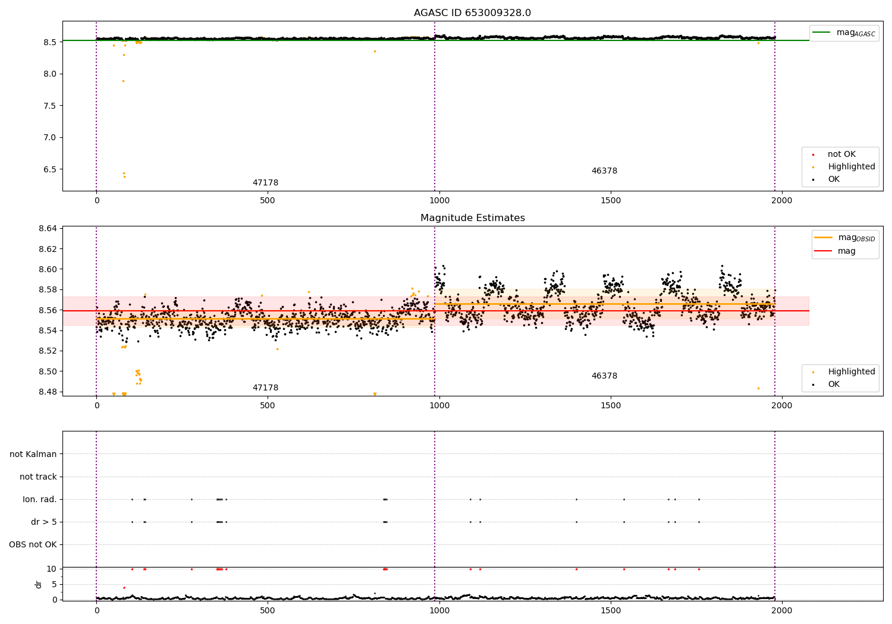
Task: Click the 8.48 tick on the middle plot
Action: 47,392
